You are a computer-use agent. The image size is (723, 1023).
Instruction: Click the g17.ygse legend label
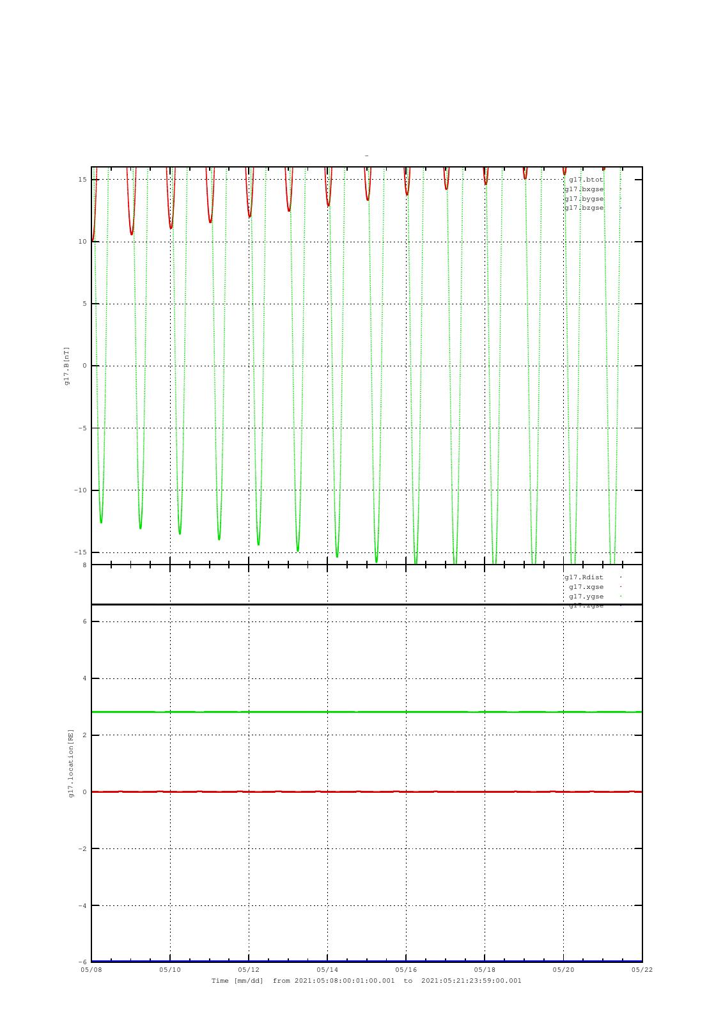[x=586, y=597]
